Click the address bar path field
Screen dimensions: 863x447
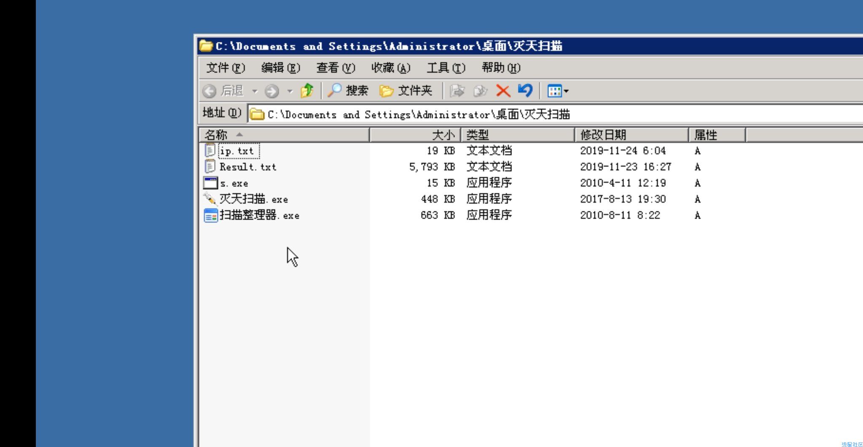[556, 114]
